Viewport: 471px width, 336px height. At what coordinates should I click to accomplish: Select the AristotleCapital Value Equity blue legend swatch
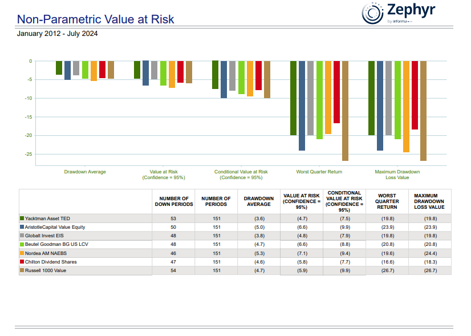[x=22, y=227]
